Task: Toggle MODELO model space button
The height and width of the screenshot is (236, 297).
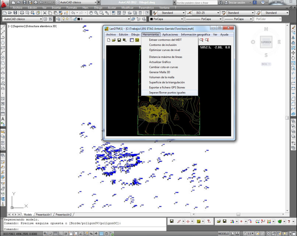Action: point(224,234)
